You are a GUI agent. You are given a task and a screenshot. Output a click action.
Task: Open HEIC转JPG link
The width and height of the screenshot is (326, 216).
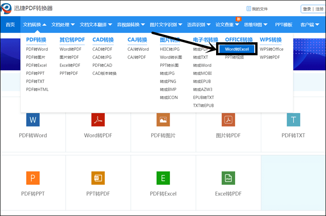[170, 49]
